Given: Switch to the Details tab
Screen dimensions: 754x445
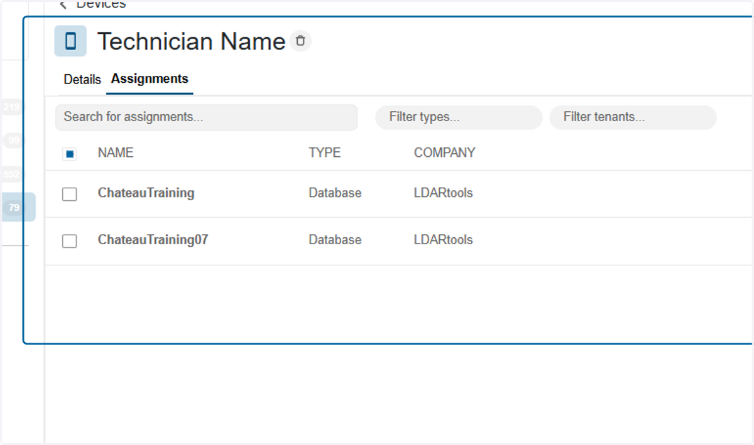Looking at the screenshot, I should (x=82, y=80).
